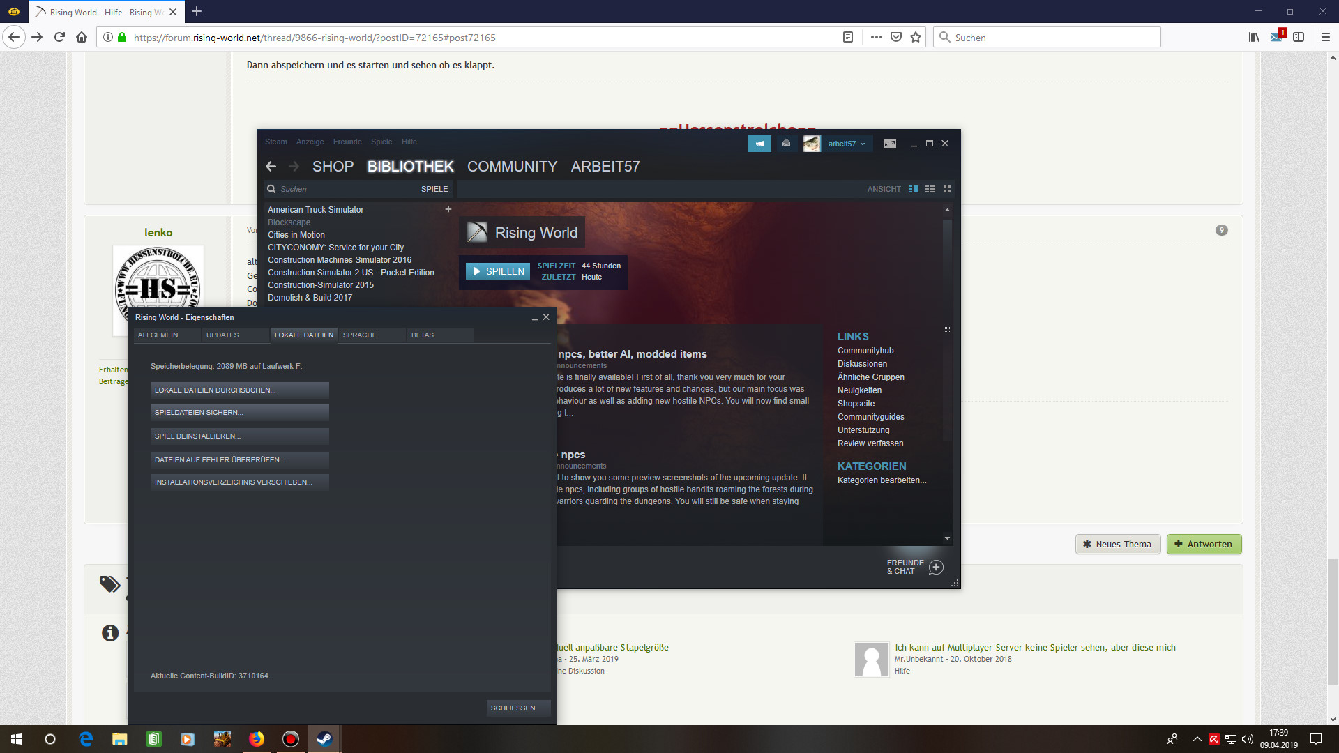Open the SPIELE library filter dropdown
Viewport: 1339px width, 753px height.
coord(434,189)
